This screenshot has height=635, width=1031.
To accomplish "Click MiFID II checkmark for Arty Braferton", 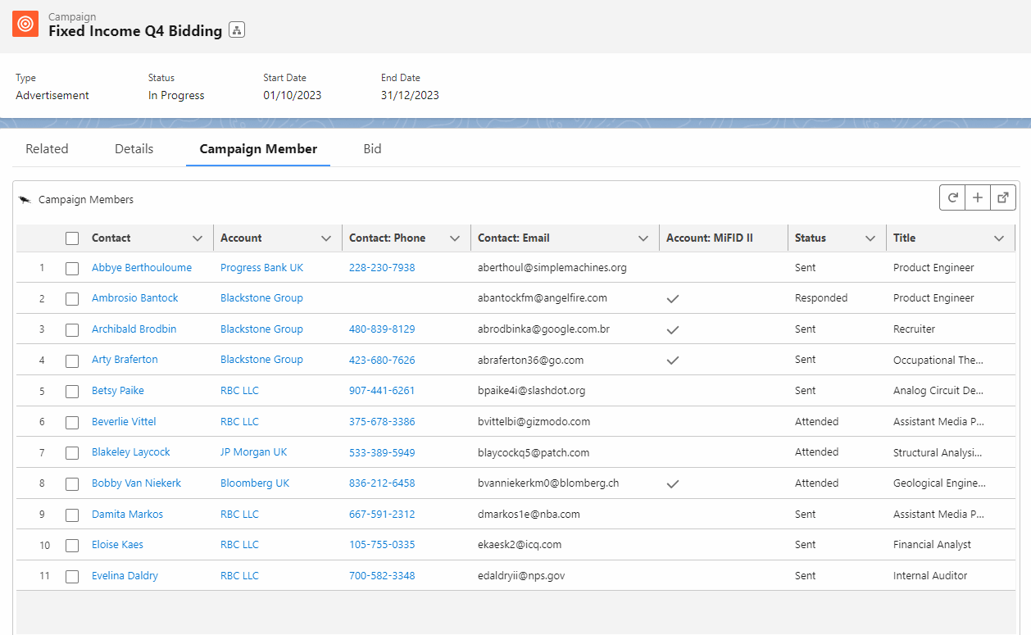I will tap(673, 361).
